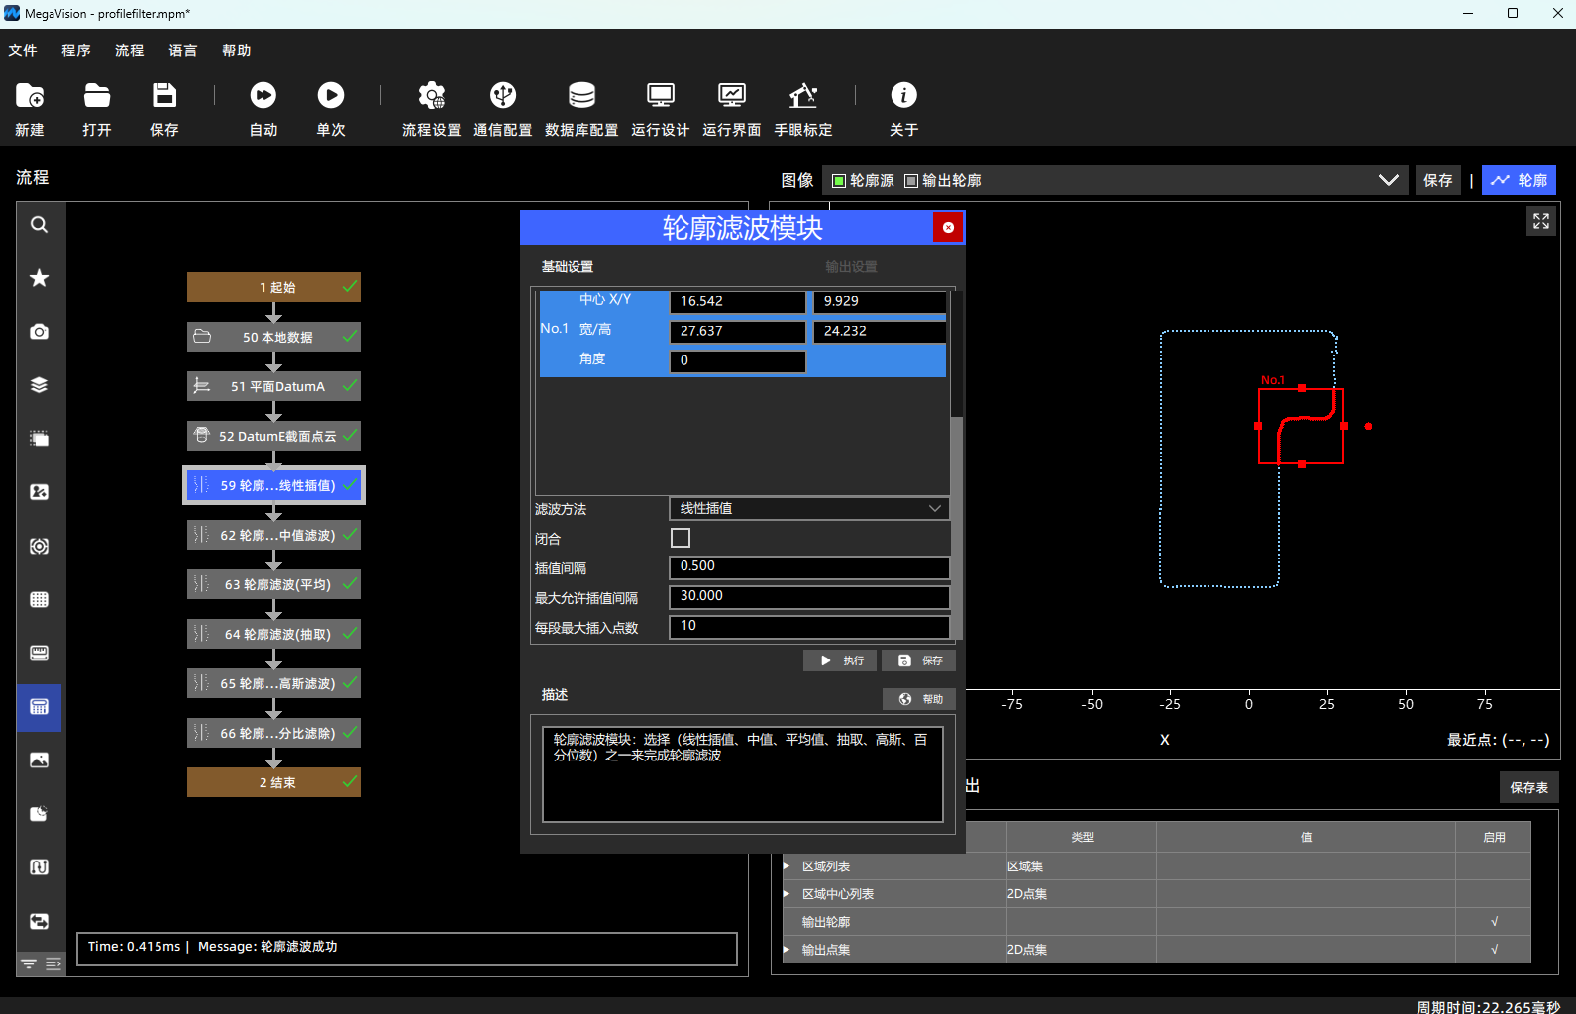This screenshot has width=1576, height=1014.
Task: Click the ruler measurement sidebar icon
Action: click(x=39, y=653)
